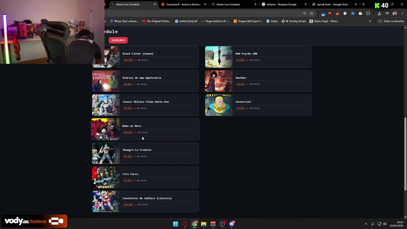Image resolution: width=407 pixels, height=229 pixels.
Task: Show hidden system tray icons
Action: (x=366, y=224)
